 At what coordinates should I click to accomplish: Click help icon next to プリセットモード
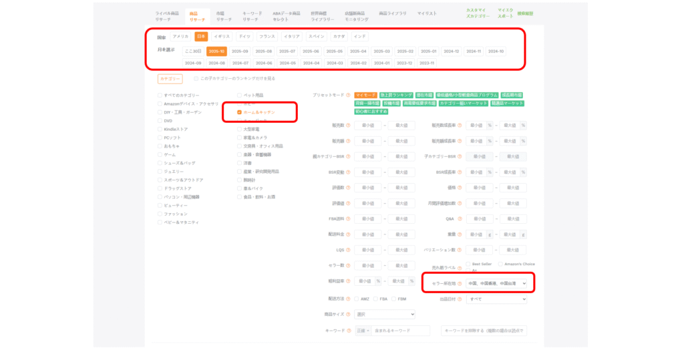348,96
